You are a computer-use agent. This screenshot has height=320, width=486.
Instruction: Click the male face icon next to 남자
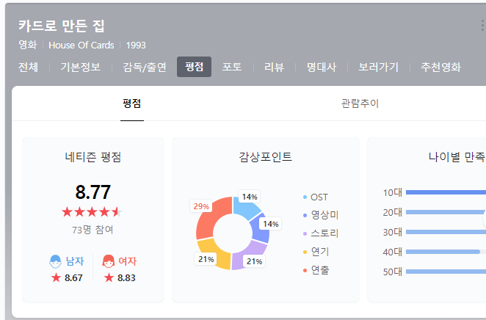coord(56,261)
